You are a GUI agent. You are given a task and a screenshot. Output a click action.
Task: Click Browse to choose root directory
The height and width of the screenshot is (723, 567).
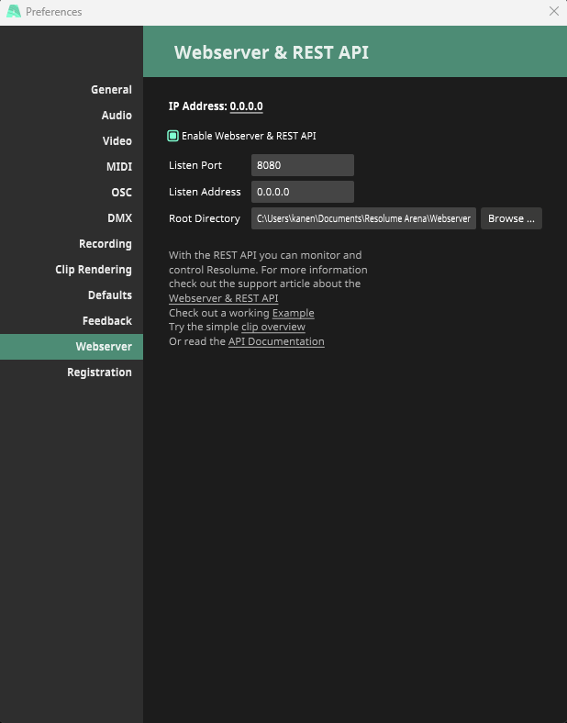511,218
